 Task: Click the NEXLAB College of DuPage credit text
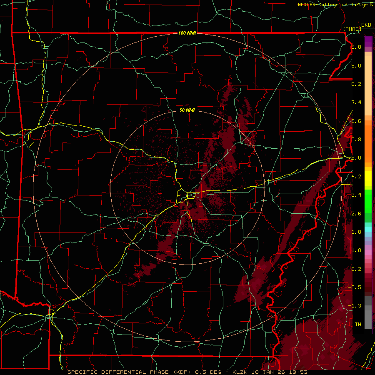335,5
